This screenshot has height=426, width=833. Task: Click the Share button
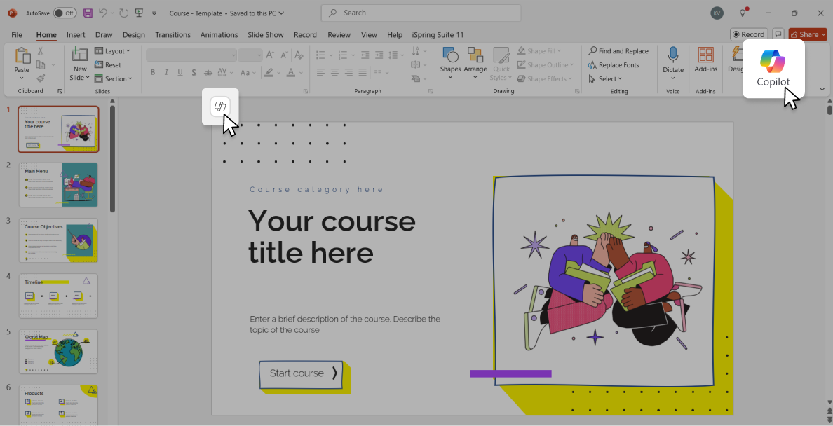point(808,34)
